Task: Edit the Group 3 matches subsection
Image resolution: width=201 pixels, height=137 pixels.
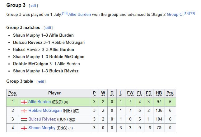Action: (x=48, y=28)
